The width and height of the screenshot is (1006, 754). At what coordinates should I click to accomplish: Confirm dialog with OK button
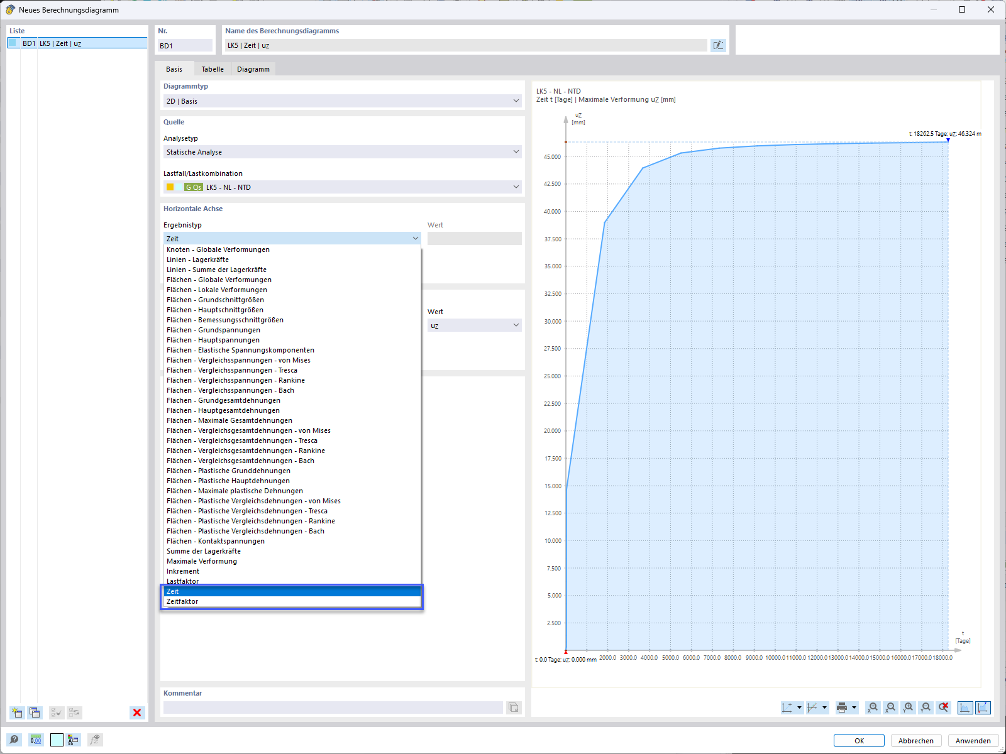(x=859, y=741)
